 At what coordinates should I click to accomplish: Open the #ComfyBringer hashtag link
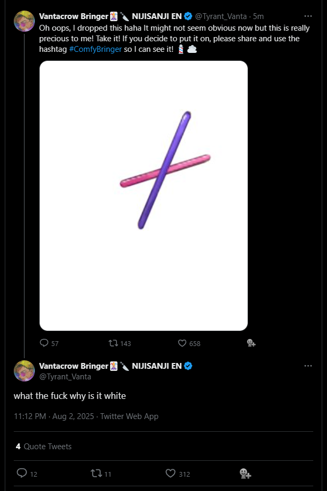click(95, 49)
